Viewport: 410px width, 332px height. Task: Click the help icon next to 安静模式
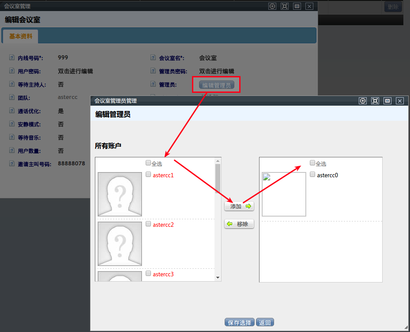[12, 124]
